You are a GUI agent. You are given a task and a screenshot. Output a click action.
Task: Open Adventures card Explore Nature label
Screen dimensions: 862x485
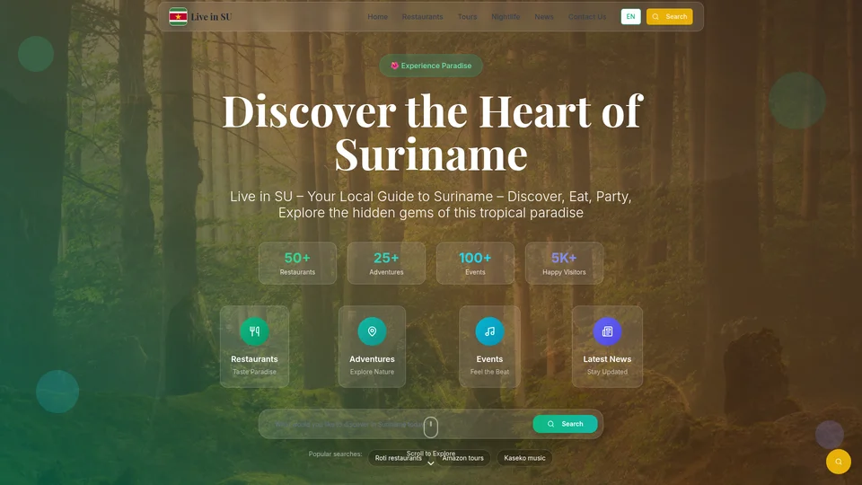click(372, 372)
